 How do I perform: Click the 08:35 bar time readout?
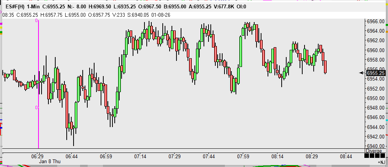point(9,15)
